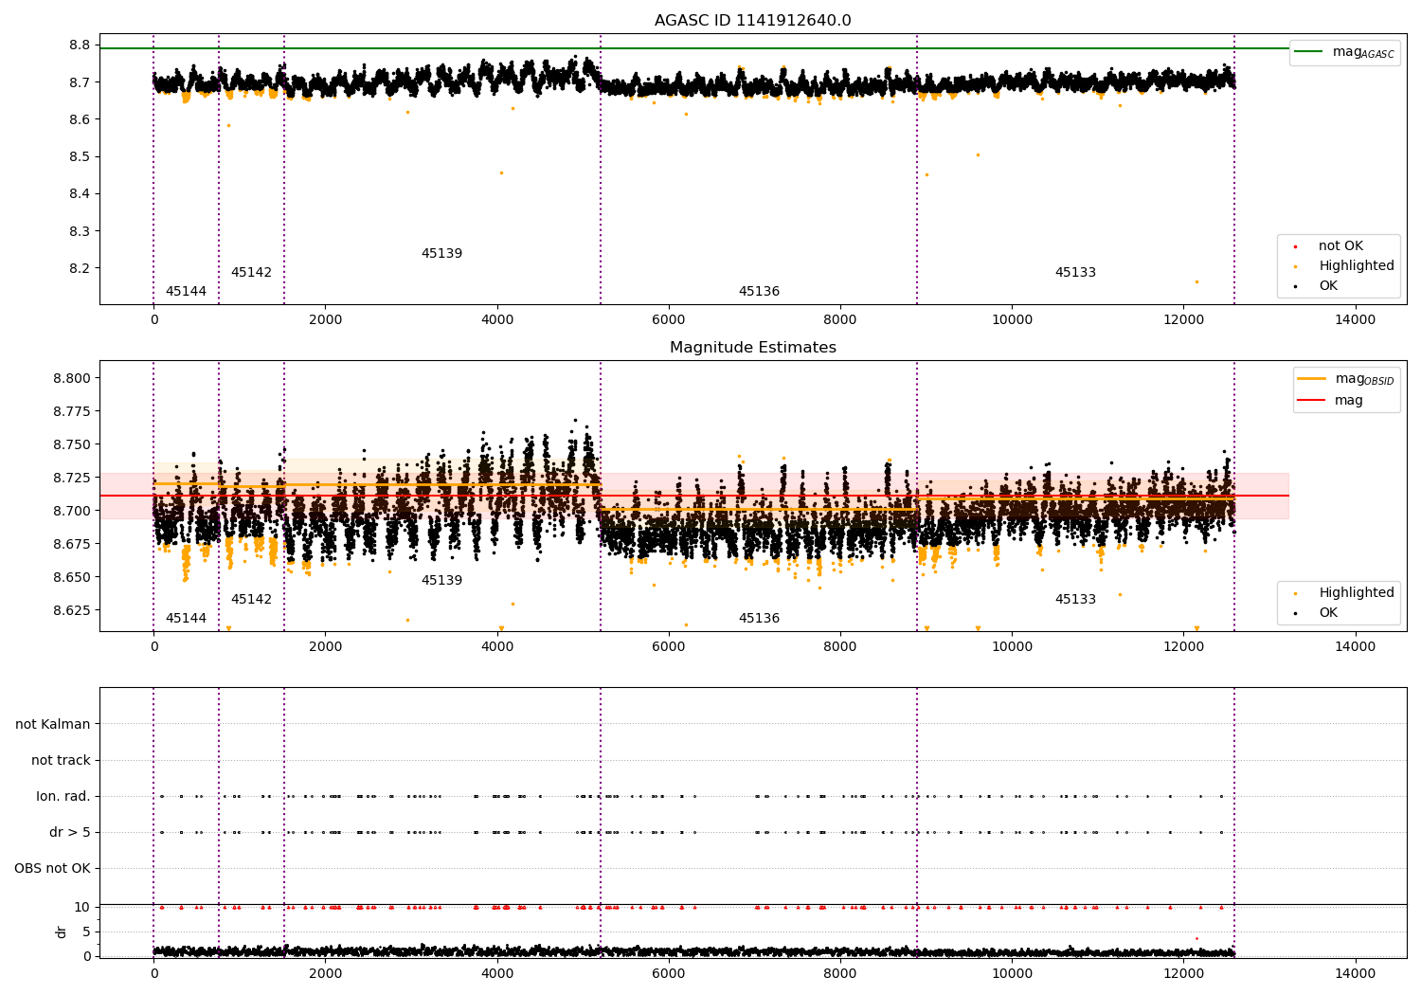The image size is (1421, 995).
Task: Click the lowest orange outlier near magnitude 8.16
Action: 1196,281
